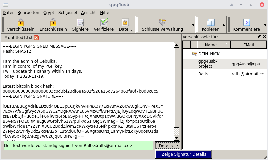
Task: Click the shade window arrow in title bar
Action: tap(232, 5)
